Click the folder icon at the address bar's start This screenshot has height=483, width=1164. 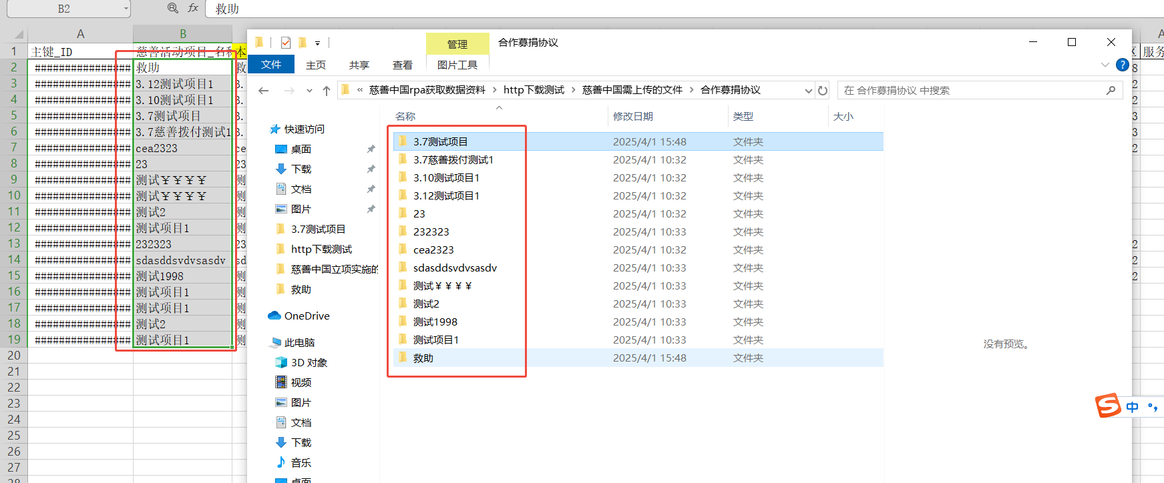345,90
